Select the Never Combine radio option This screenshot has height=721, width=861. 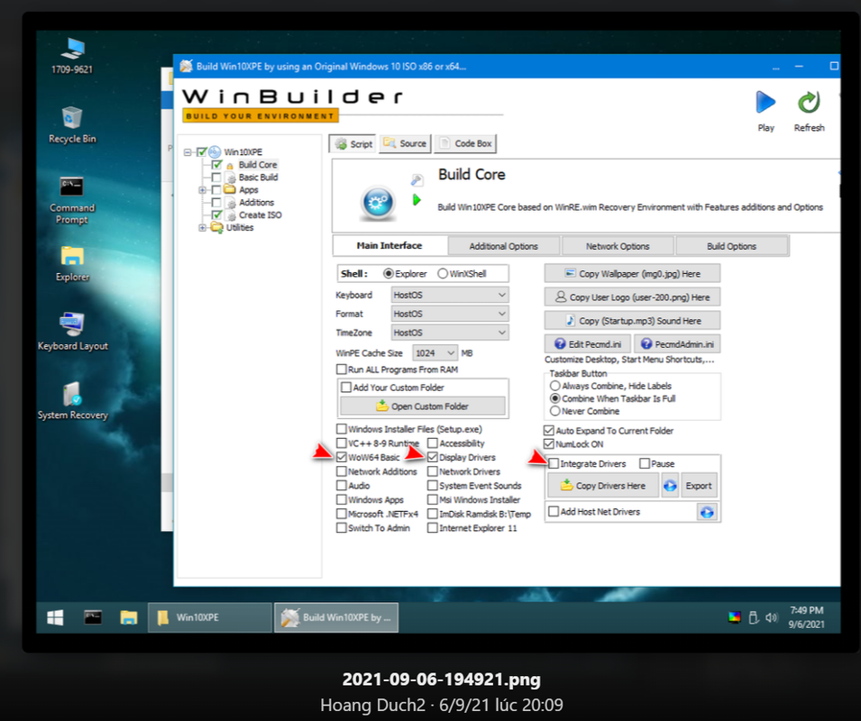(555, 411)
